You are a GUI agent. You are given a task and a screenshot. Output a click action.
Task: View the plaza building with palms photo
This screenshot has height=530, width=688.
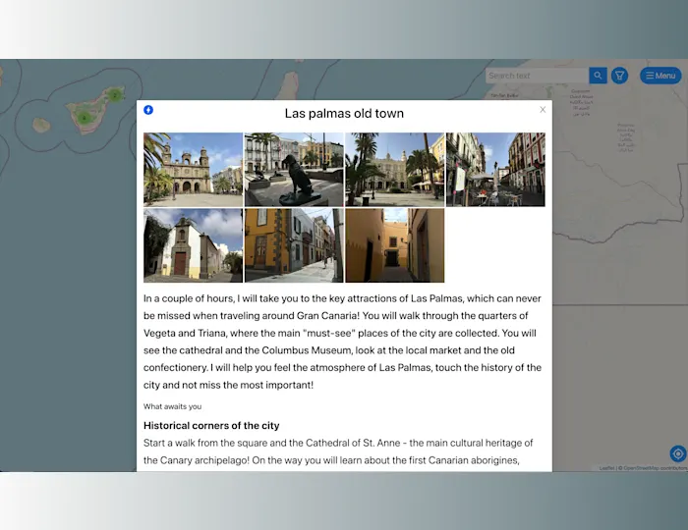[x=394, y=170]
